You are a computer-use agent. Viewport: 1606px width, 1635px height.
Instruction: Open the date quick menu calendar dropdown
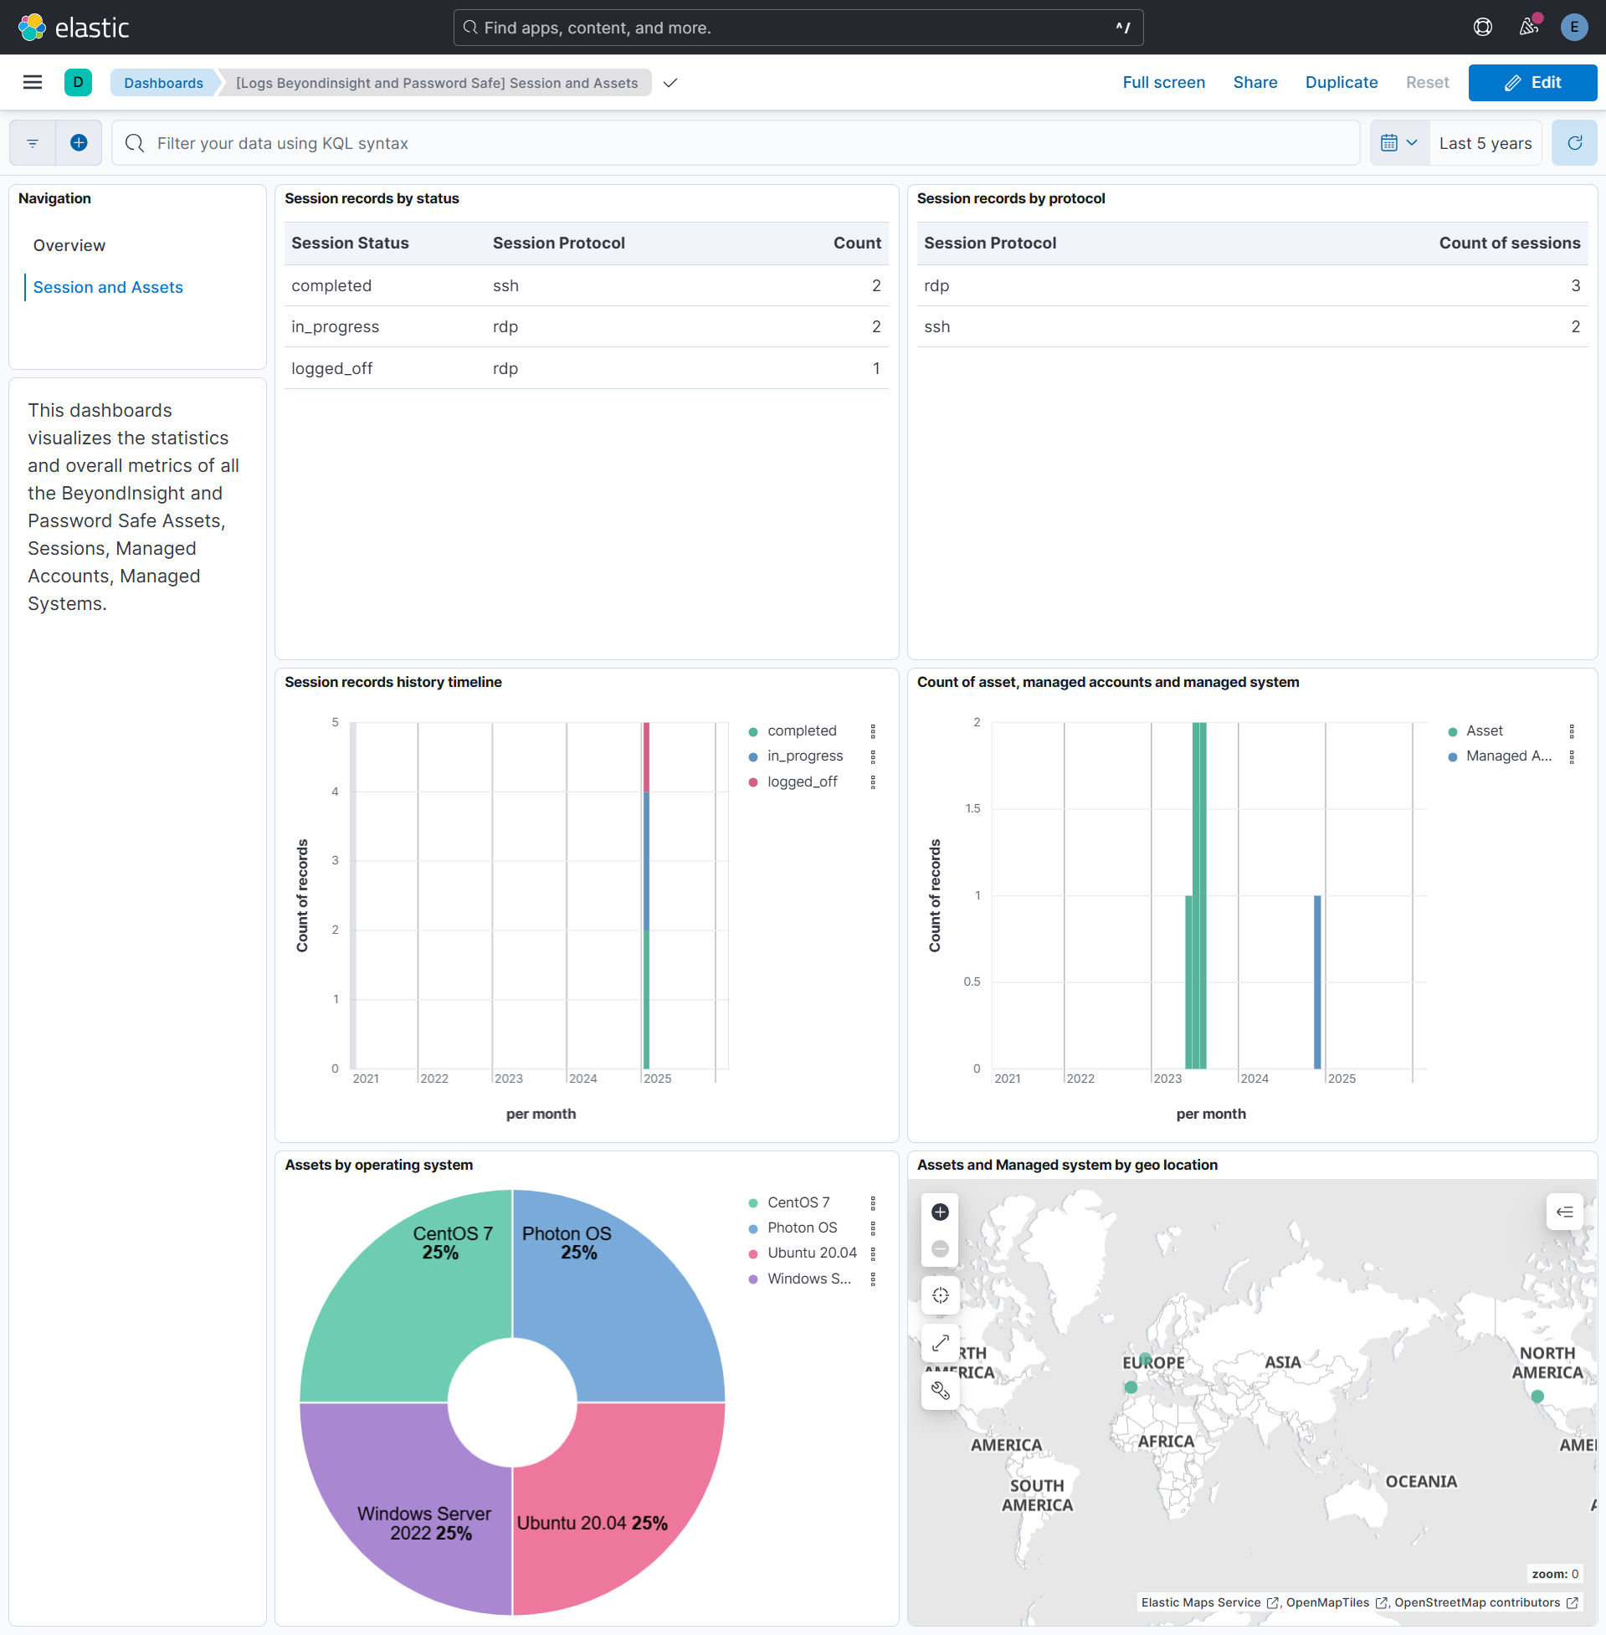(1398, 142)
